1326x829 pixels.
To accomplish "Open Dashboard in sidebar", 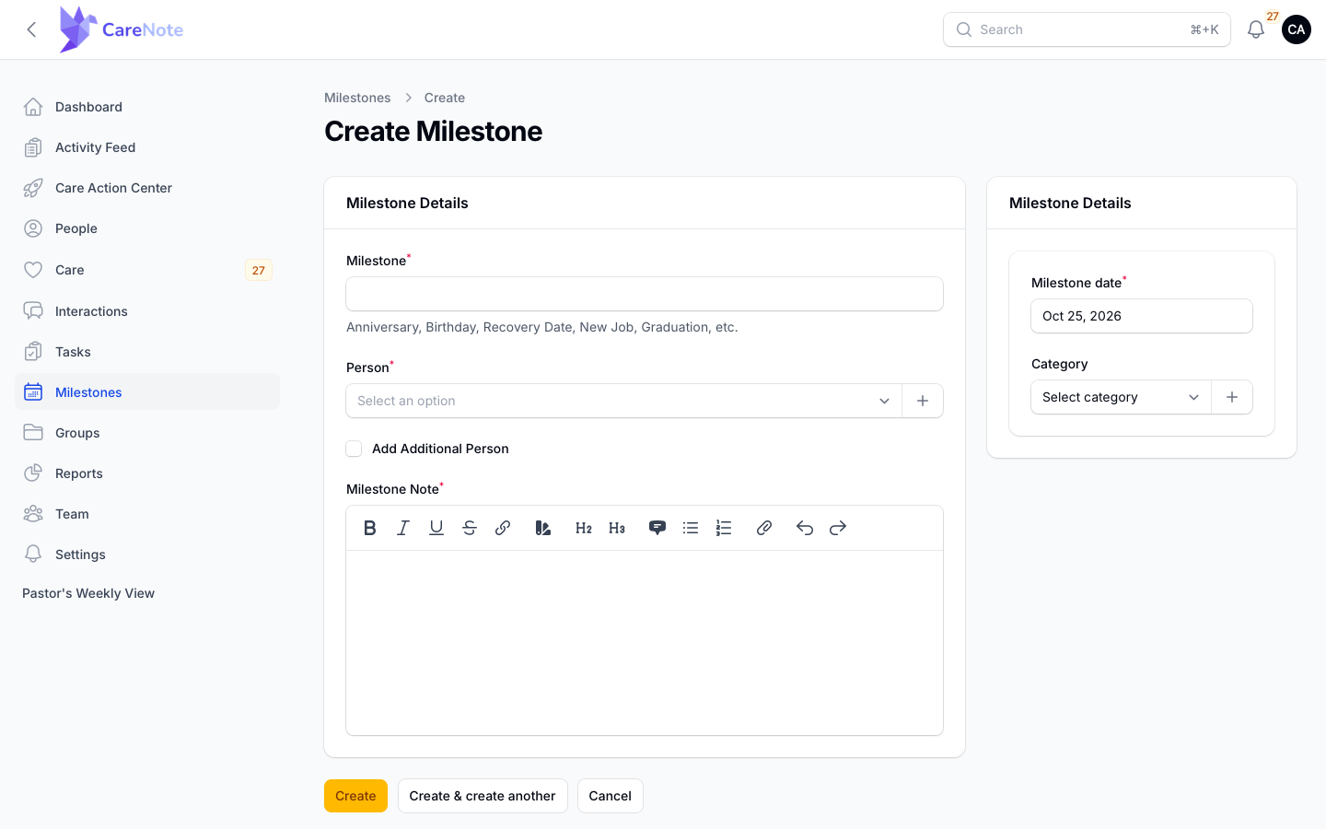I will coord(147,107).
